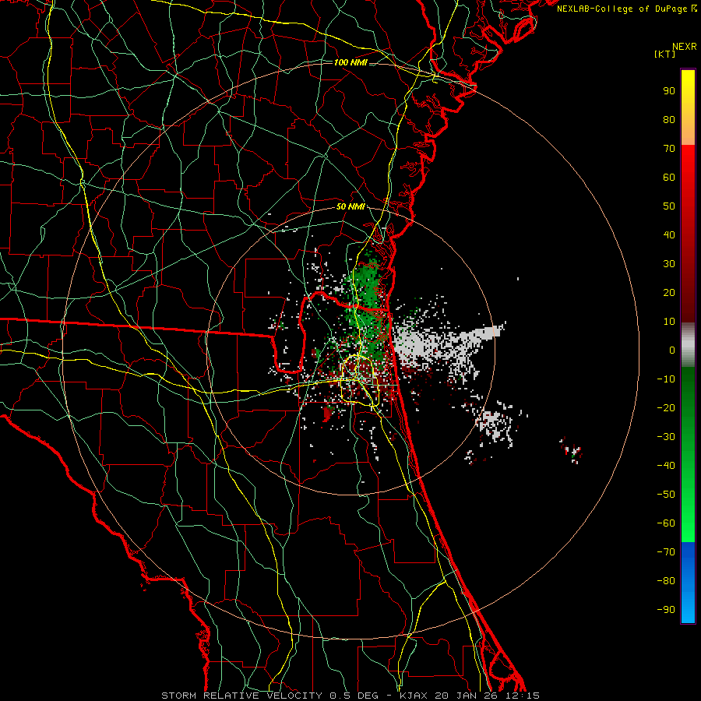Click the 60 value on velocity scale
The height and width of the screenshot is (701, 701).
tap(669, 177)
